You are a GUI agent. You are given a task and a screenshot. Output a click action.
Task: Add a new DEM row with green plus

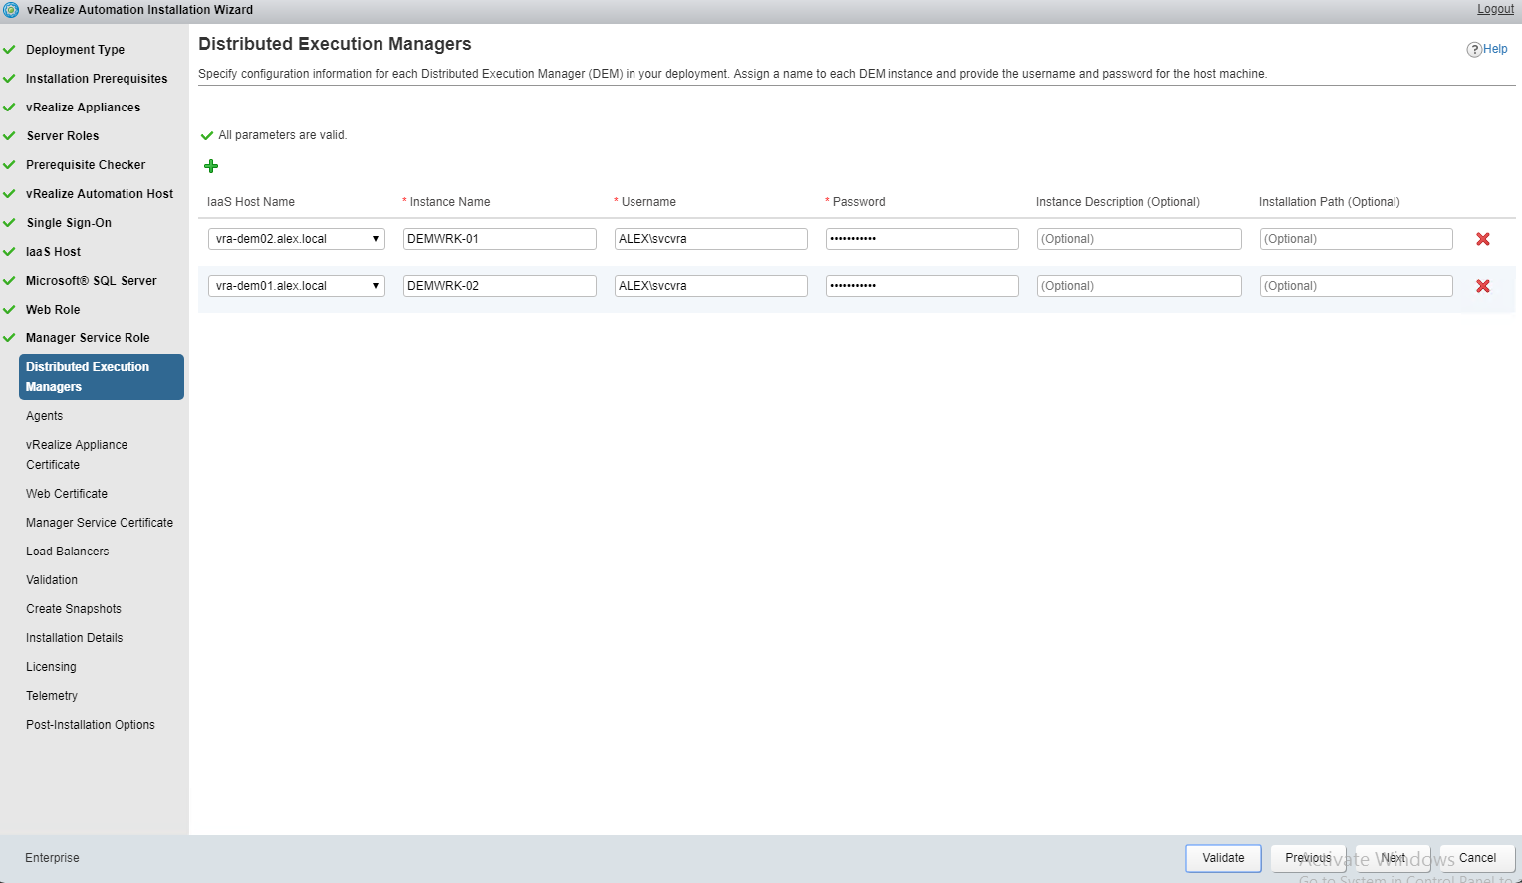pos(211,166)
